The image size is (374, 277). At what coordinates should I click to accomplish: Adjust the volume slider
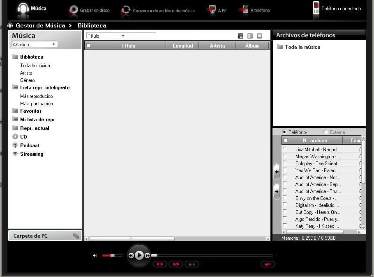click(112, 255)
